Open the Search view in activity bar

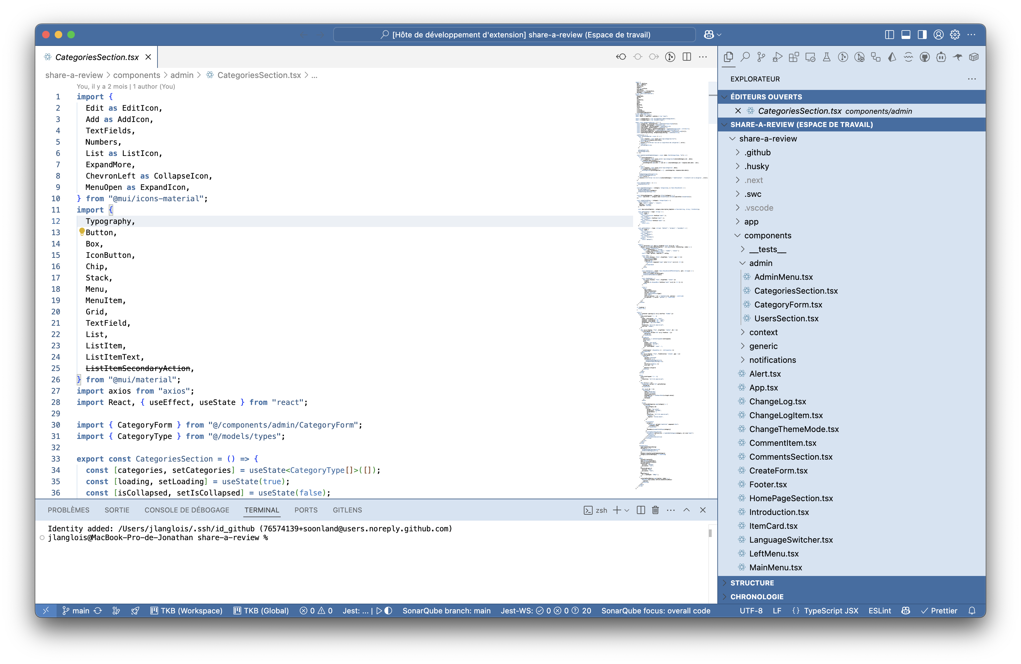pyautogui.click(x=745, y=57)
